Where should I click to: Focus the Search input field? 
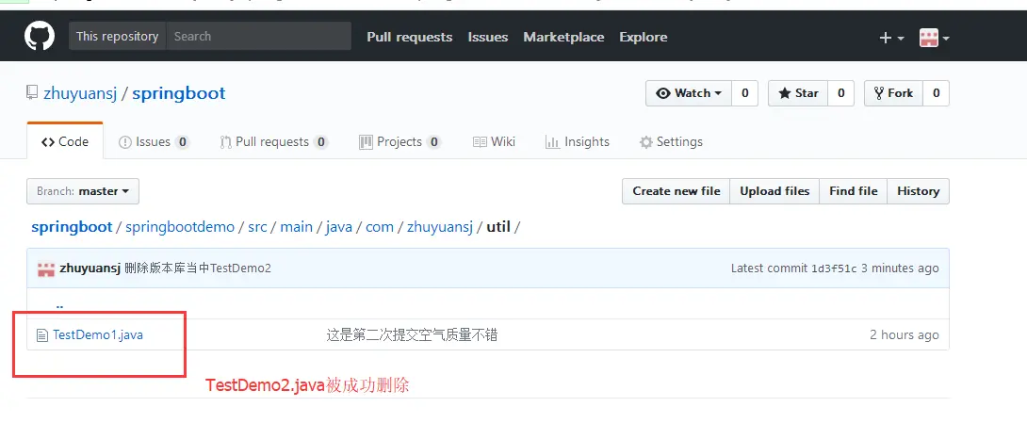(259, 36)
